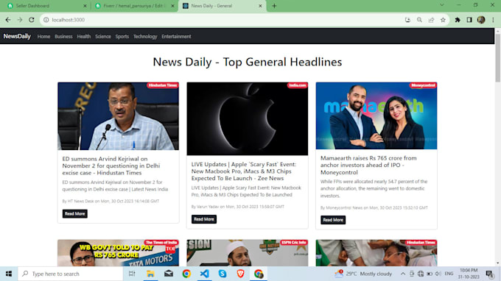Screen dimensions: 501x281
Task: Share this page via share icon
Action: point(431,20)
